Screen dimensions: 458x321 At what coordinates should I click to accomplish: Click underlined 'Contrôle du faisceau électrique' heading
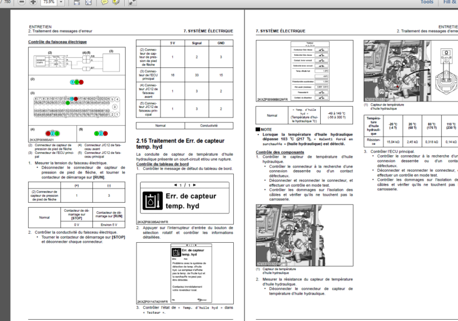[57, 42]
